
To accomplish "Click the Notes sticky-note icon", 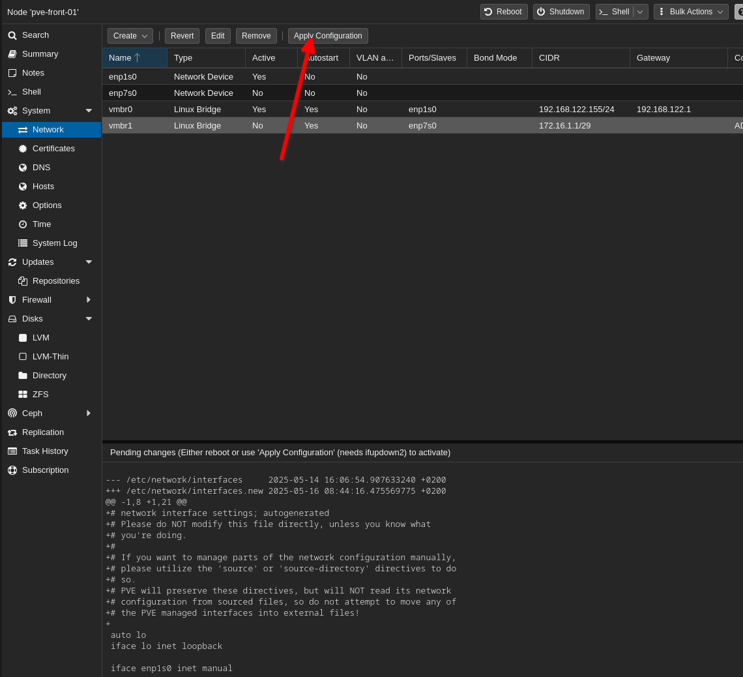I will [12, 73].
